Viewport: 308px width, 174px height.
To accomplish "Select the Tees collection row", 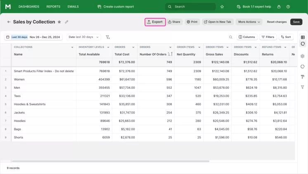I will pos(147,96).
